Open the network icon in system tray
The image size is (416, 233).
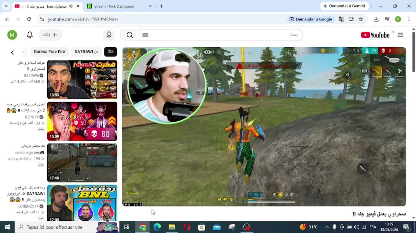pos(364,227)
